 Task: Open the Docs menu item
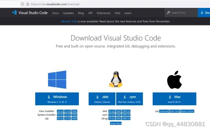(x=56, y=13)
